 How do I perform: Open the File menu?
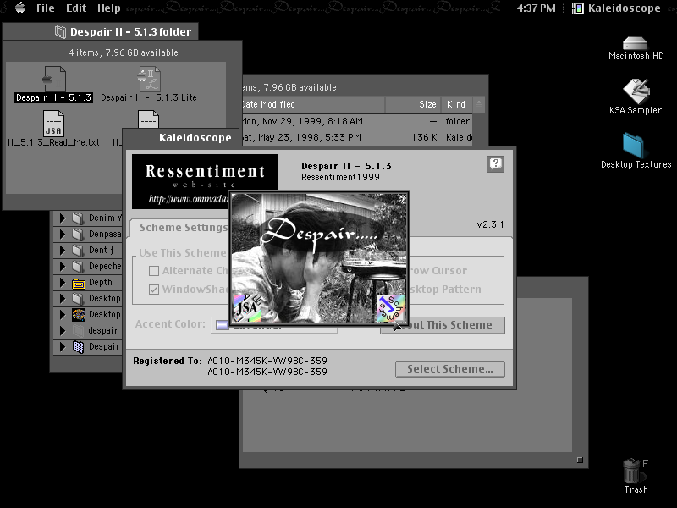[46, 8]
